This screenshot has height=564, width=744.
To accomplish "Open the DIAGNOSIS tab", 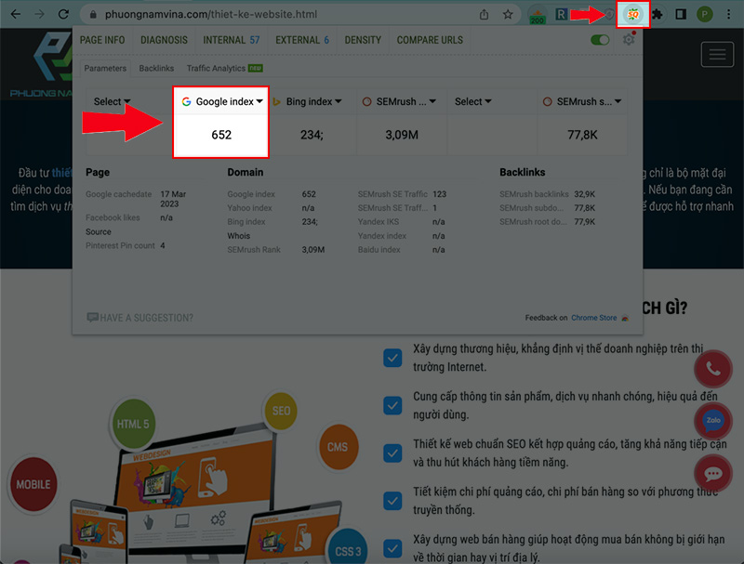I will (164, 40).
